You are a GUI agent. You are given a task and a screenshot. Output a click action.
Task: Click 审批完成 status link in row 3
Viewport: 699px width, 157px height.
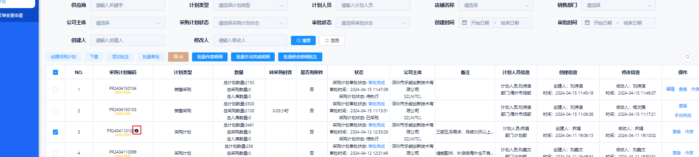pyautogui.click(x=376, y=125)
